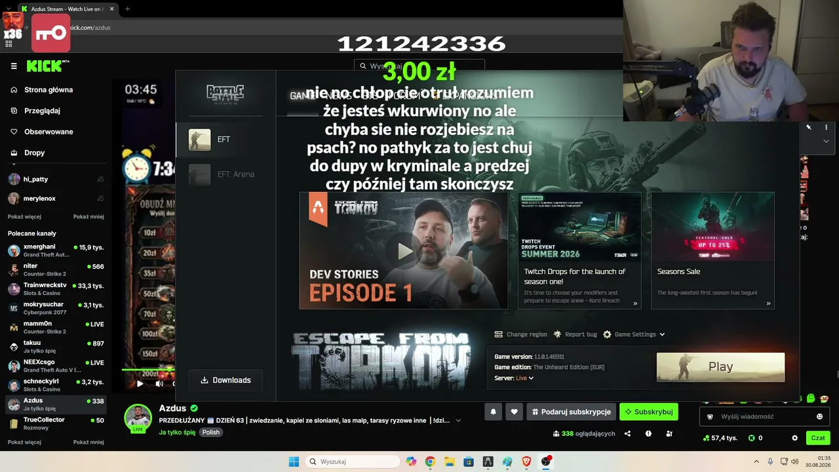Open Microsoft Store from taskbar
The image size is (839, 472).
[x=469, y=462]
